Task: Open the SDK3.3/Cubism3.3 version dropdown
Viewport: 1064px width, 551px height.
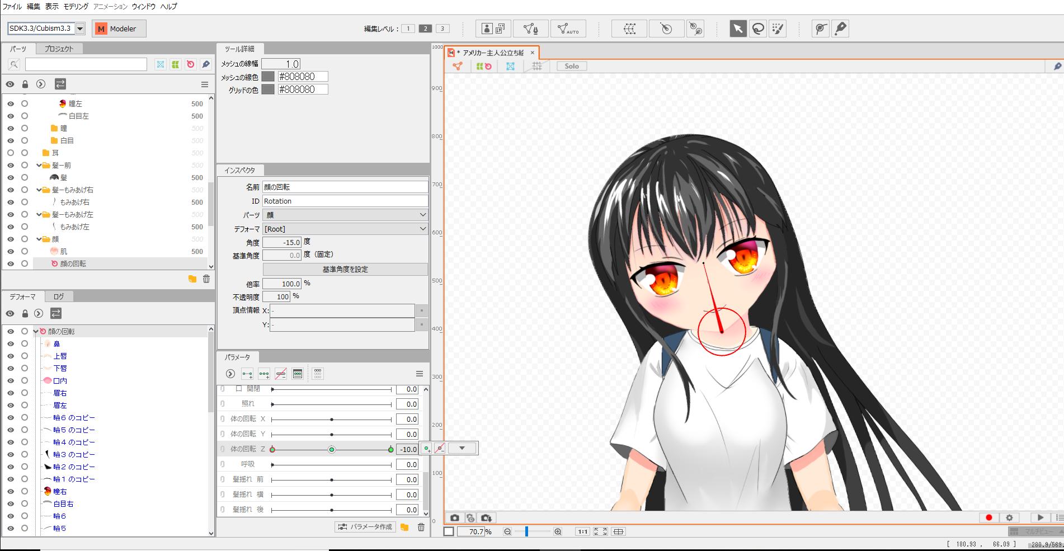Action: tap(80, 29)
